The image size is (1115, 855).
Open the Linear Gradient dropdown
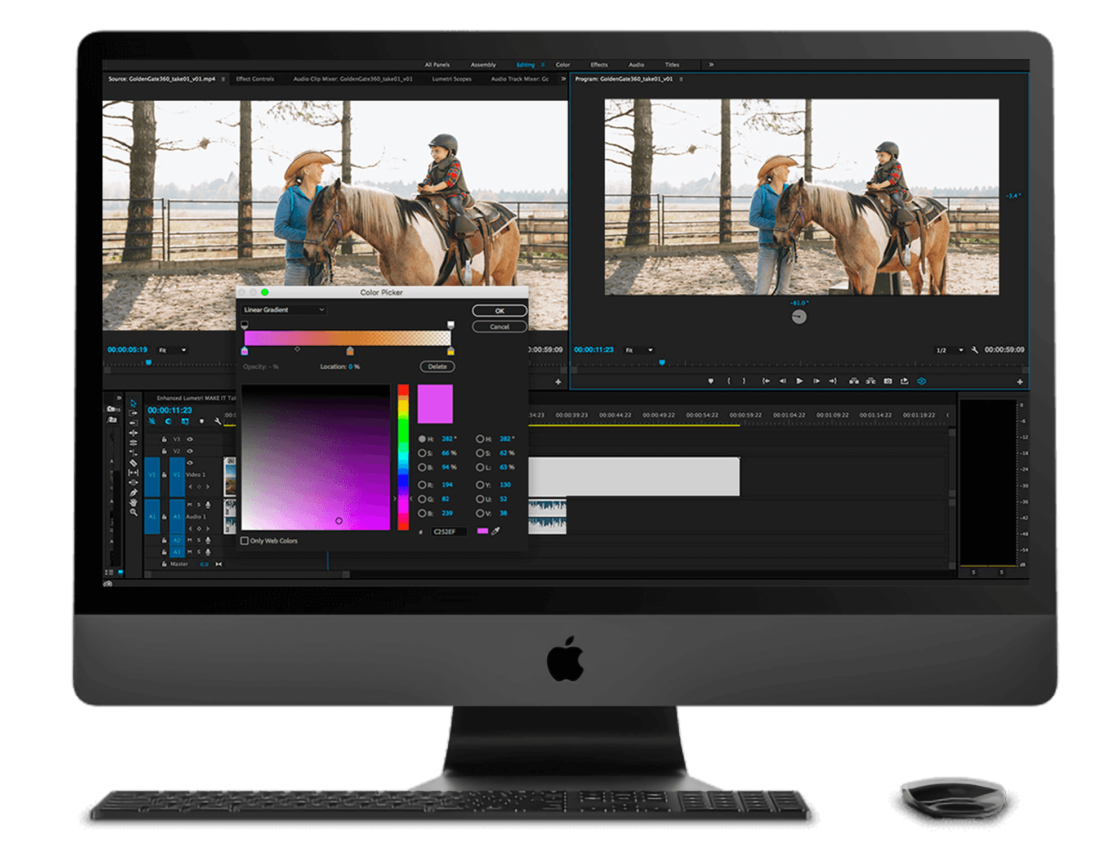284,310
